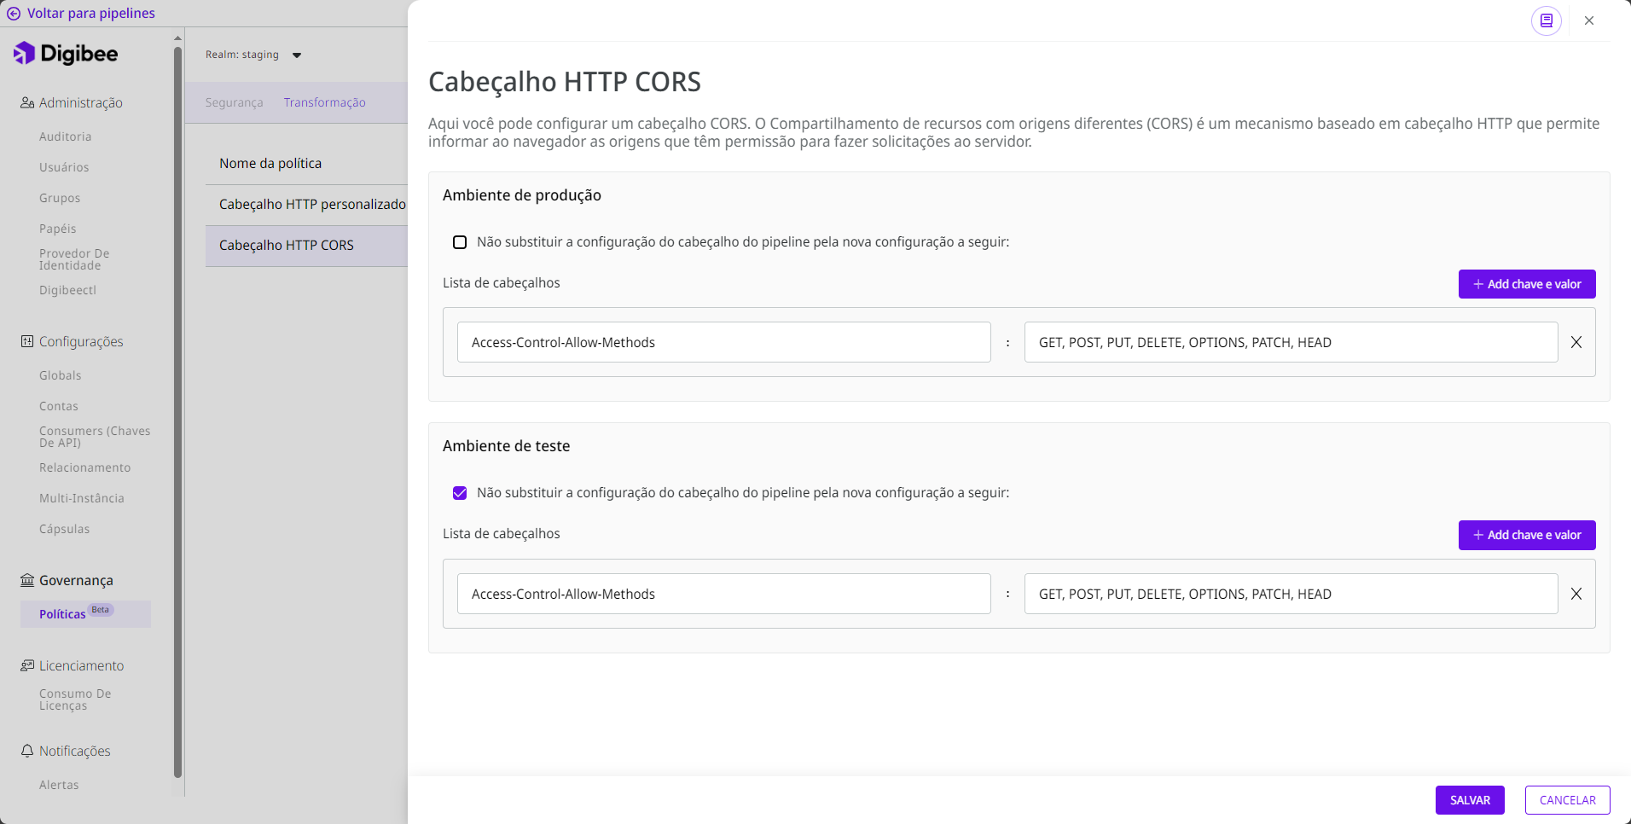Close the CORS header panel

[1589, 20]
